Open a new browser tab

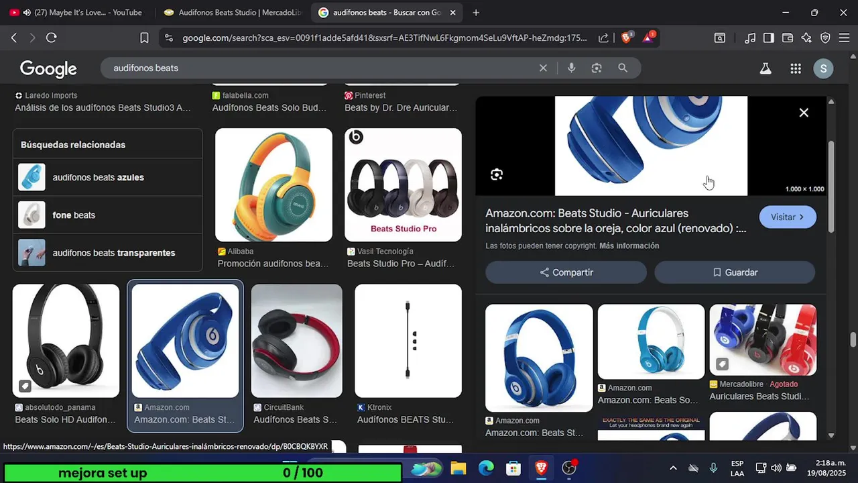point(476,13)
